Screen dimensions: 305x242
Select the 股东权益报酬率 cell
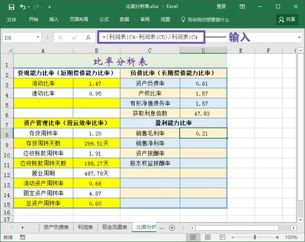(150, 163)
